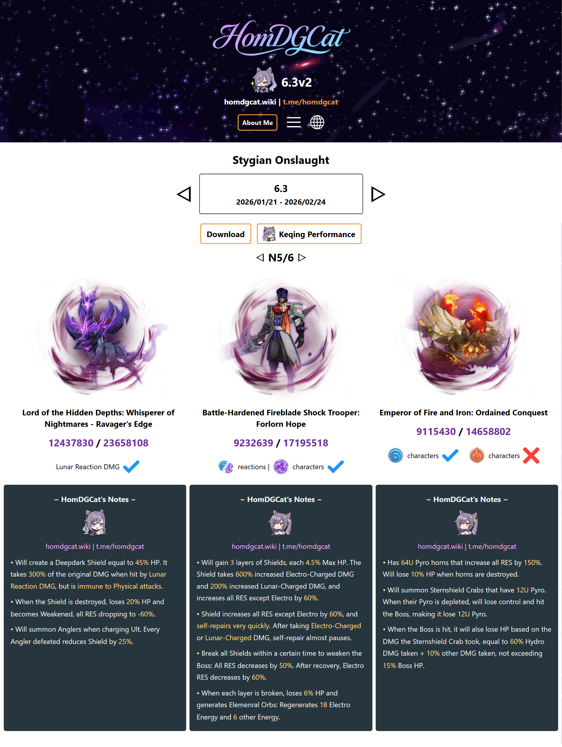Click the HomDGCat logo
562x747 pixels.
point(281,38)
